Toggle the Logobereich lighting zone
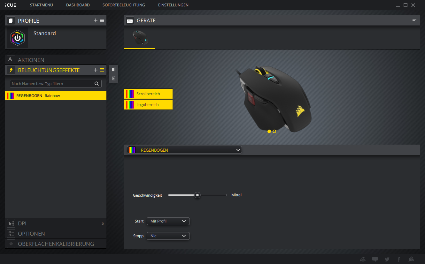Screen dimensions: 425x264 pos(148,104)
